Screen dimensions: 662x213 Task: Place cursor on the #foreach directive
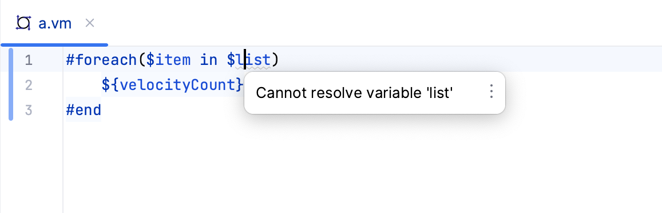(x=101, y=60)
